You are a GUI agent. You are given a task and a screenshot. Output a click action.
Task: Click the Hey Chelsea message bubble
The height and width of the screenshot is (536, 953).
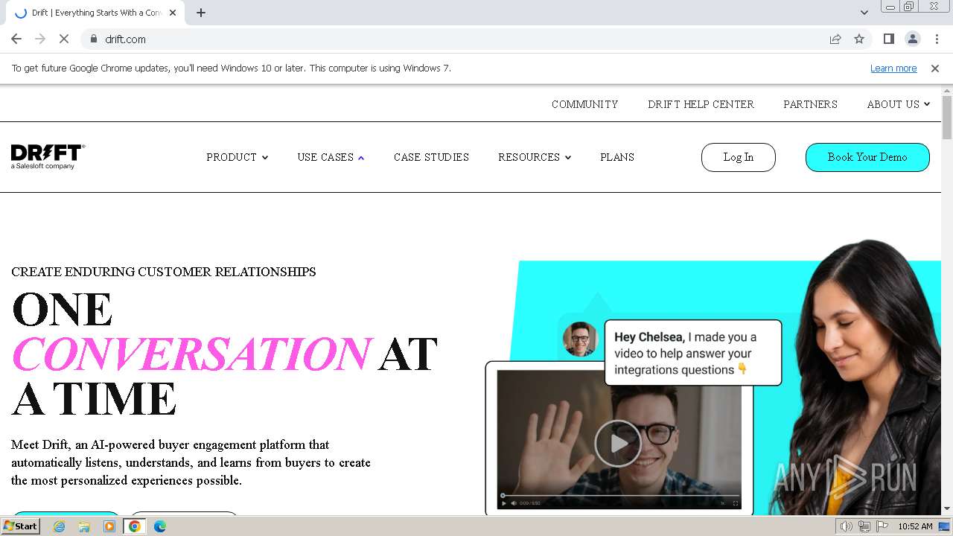click(x=693, y=353)
